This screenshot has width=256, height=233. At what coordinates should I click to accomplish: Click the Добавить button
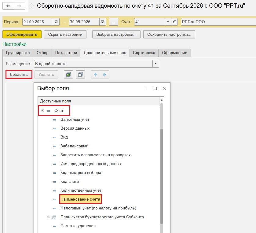[x=19, y=75]
